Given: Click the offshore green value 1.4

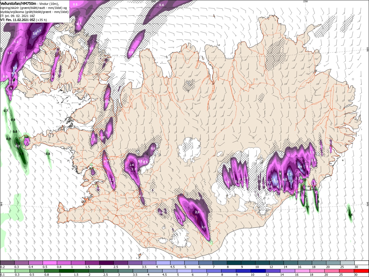Looking at the screenshot, I should point(350,215).
